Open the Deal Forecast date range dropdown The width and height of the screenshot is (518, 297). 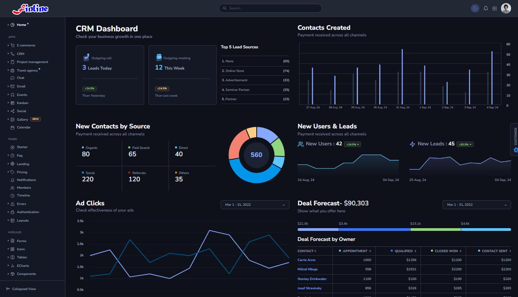click(x=476, y=205)
